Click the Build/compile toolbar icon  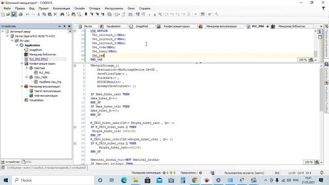point(130,14)
